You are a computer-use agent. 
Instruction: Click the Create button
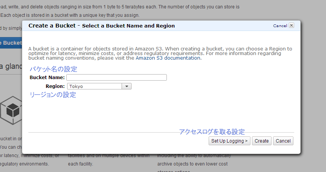coord(262,141)
